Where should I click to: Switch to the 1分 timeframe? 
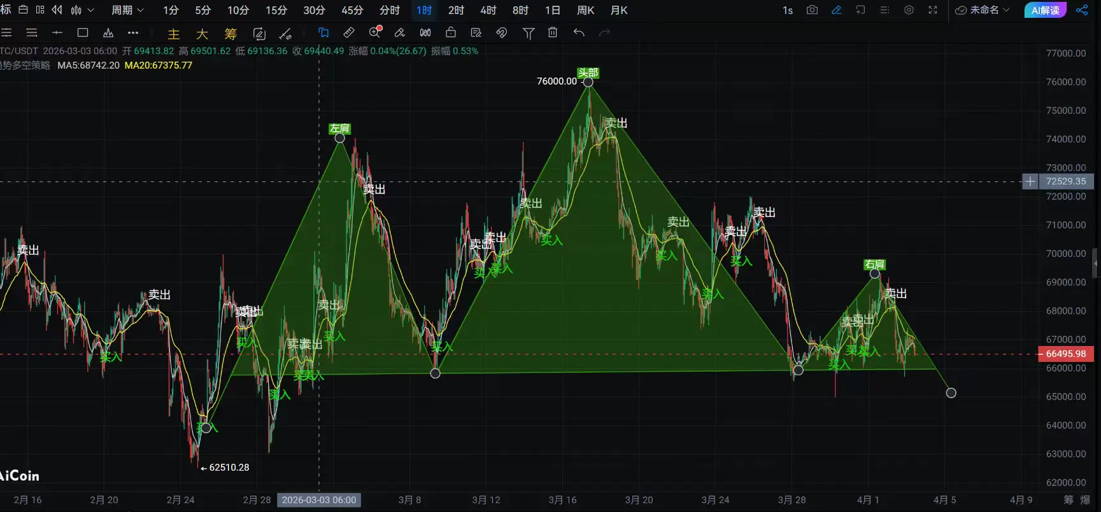point(171,10)
